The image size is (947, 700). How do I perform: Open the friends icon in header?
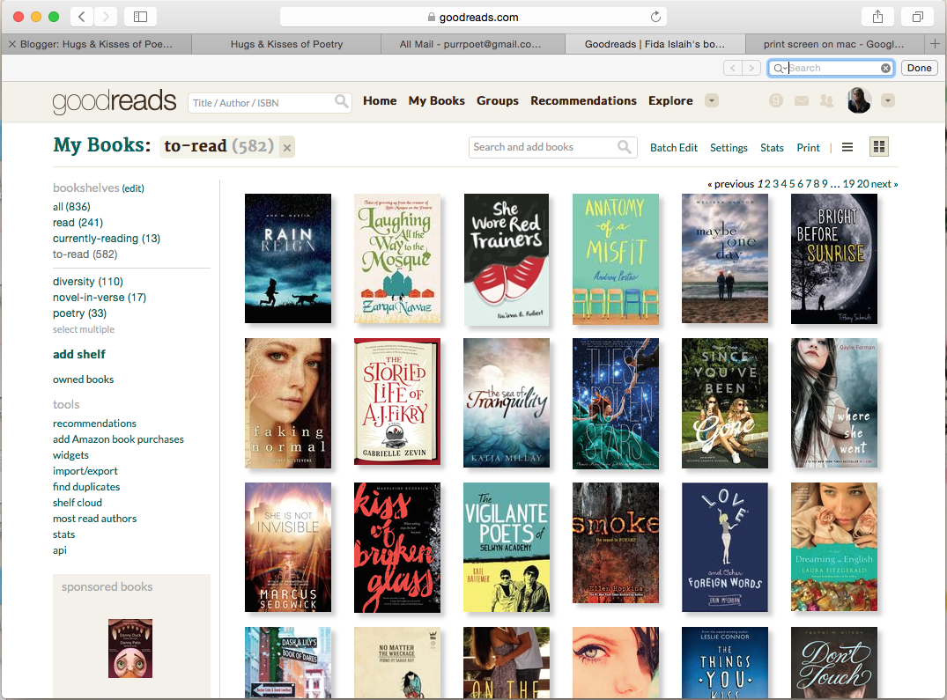826,100
